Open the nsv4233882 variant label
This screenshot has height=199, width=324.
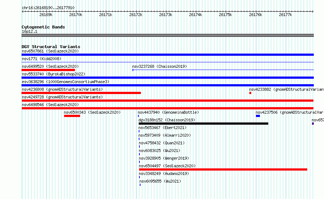pyautogui.click(x=287, y=89)
